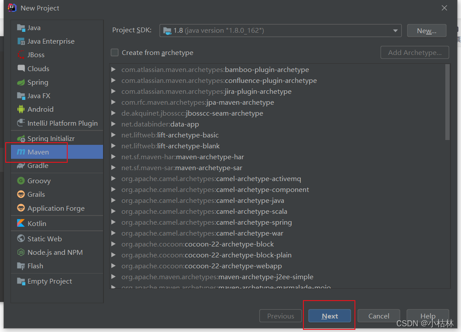Click the Help button

pyautogui.click(x=428, y=316)
